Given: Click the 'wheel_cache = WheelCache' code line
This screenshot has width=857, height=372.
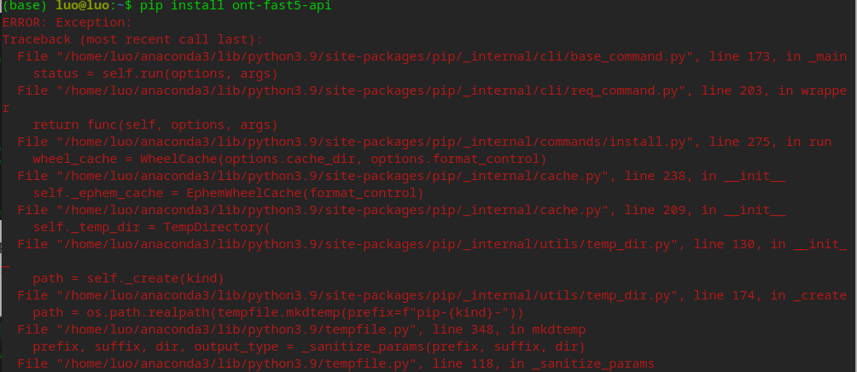Looking at the screenshot, I should coord(289,159).
